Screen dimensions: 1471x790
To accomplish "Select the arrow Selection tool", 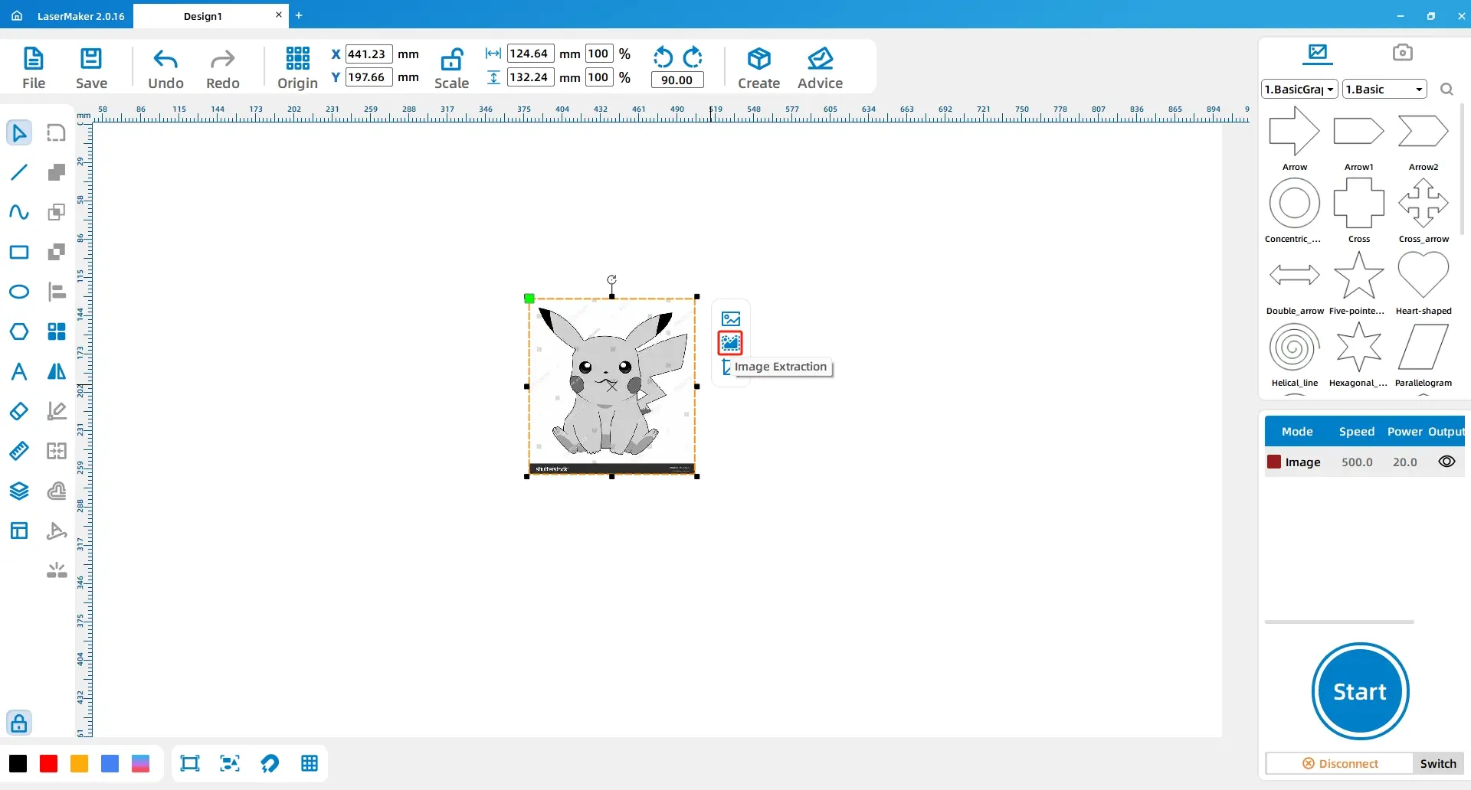I will pyautogui.click(x=19, y=132).
